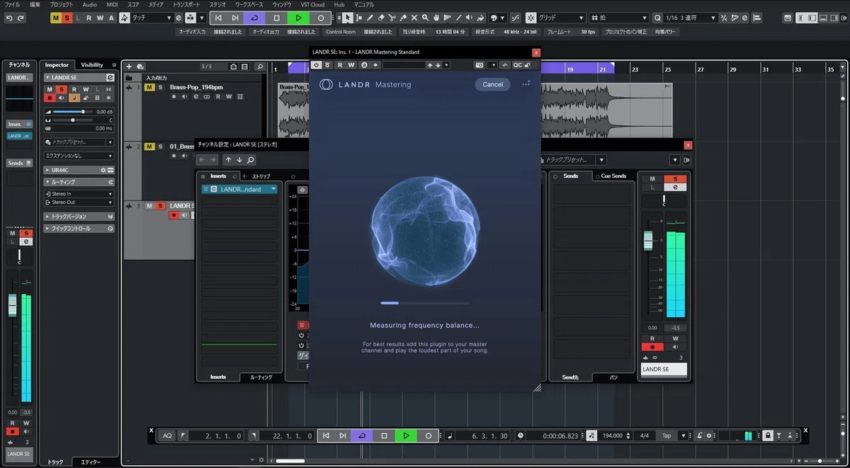
Task: Select the Zoom magnifier tool
Action: tap(424, 18)
